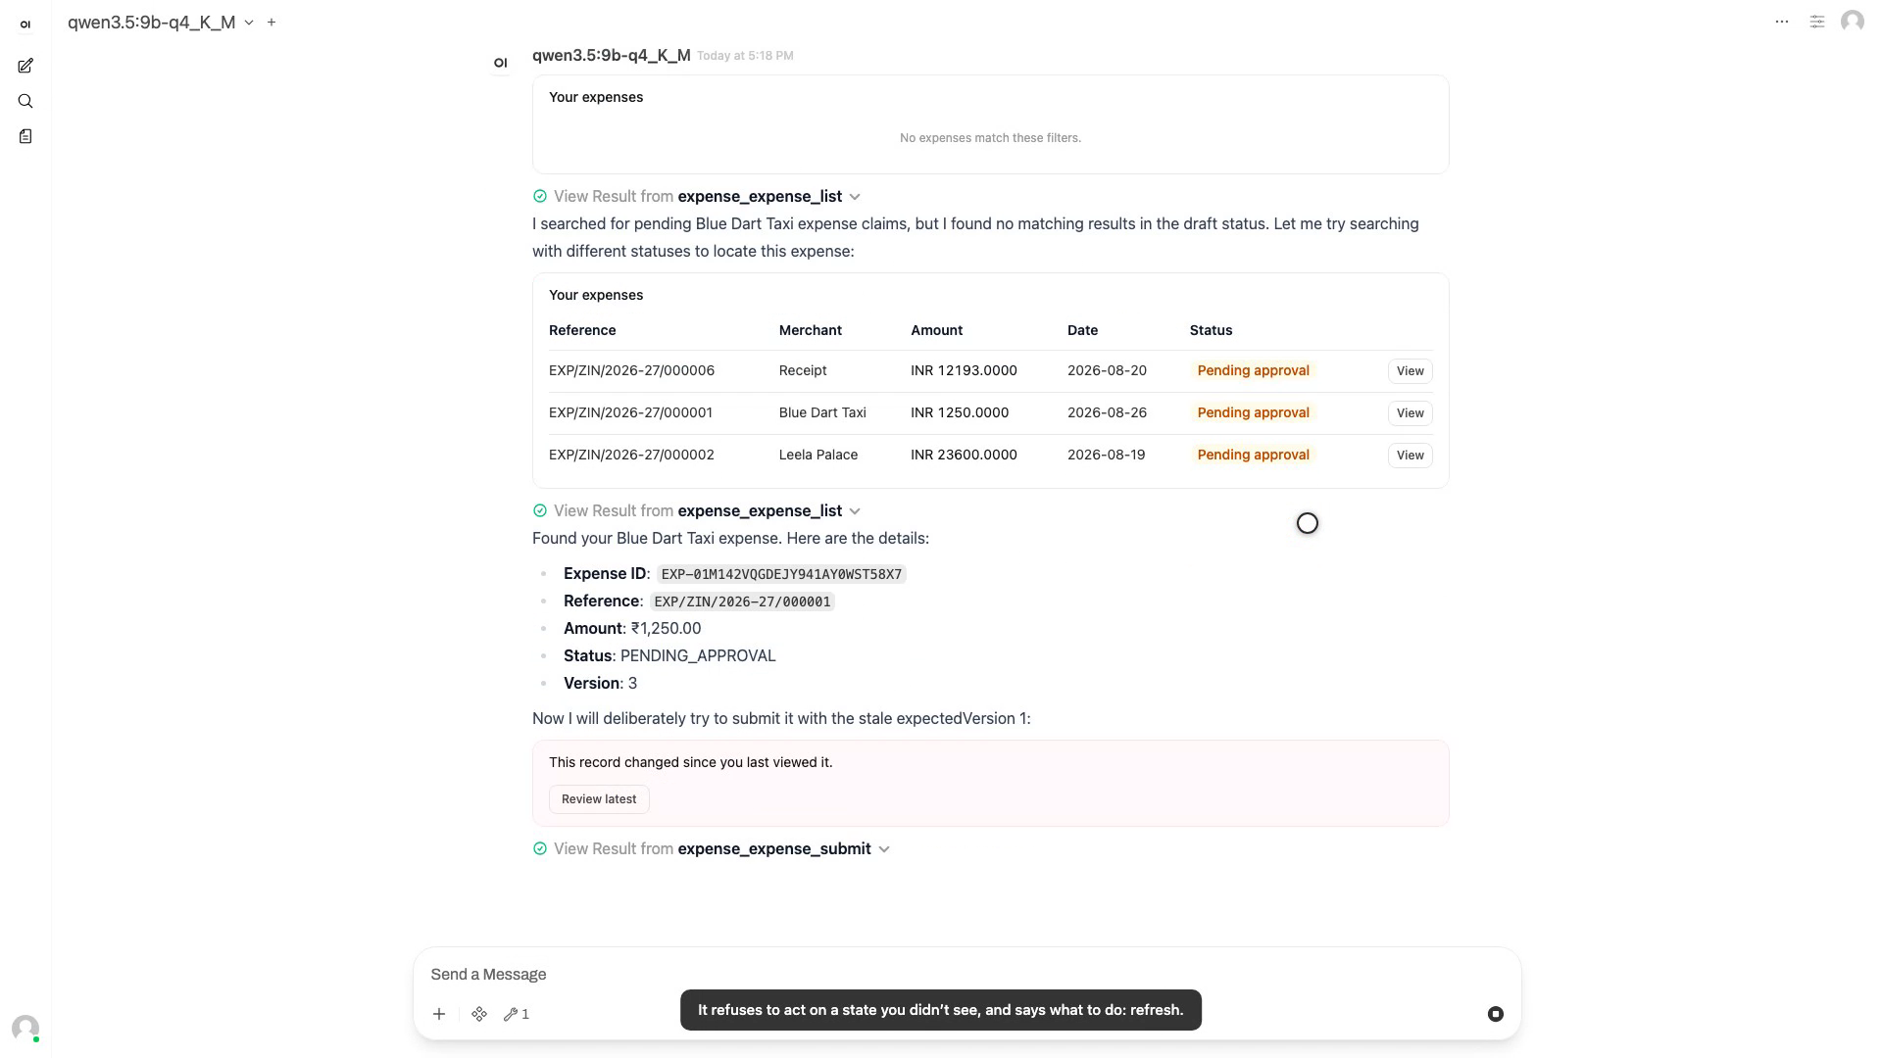Viewport: 1882px width, 1058px height.
Task: View the Receipt expense for INR 12193
Action: tap(1410, 371)
